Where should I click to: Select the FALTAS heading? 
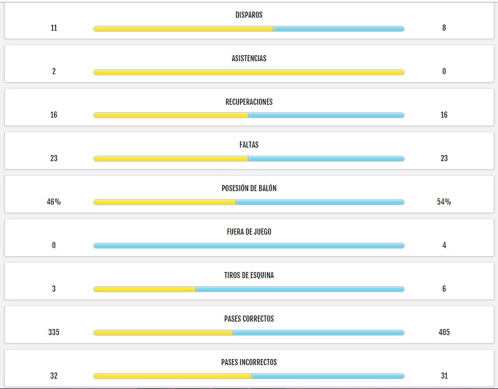tap(249, 145)
